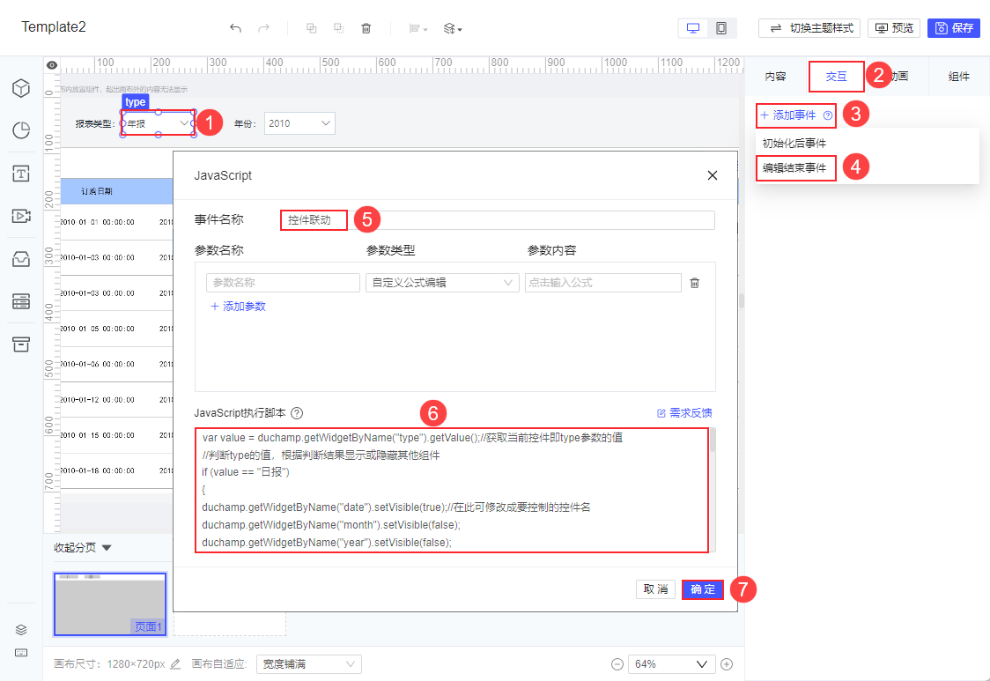Open the 参数类型 custom formula dropdown

[442, 283]
